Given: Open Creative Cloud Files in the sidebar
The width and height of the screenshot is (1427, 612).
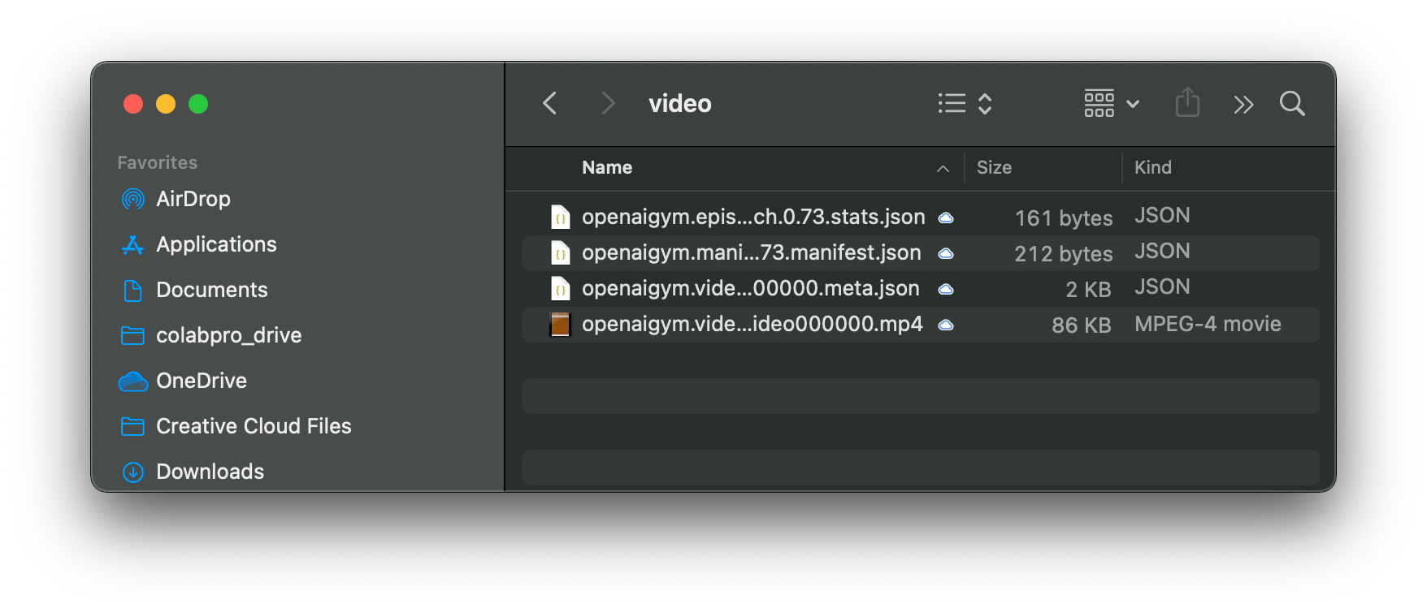Looking at the screenshot, I should [x=254, y=426].
